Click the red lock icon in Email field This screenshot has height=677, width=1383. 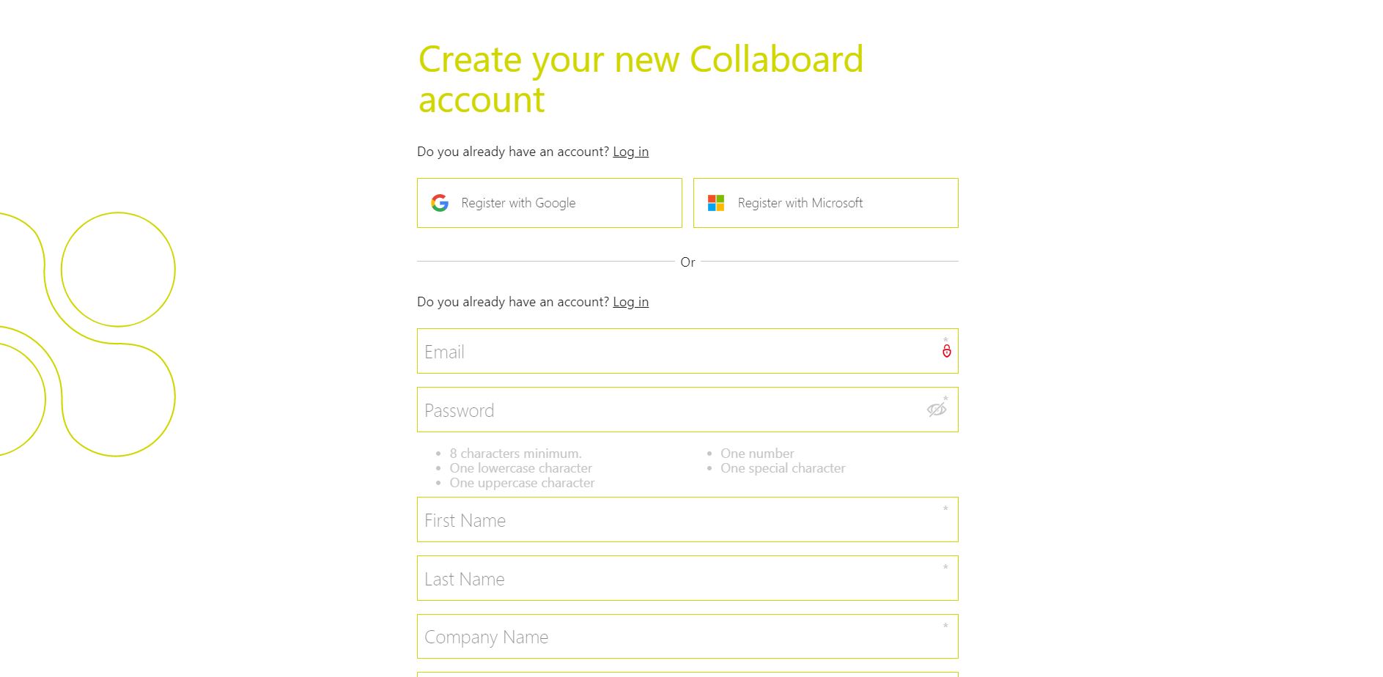tap(948, 351)
